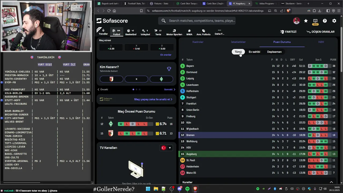
Task: Open the Brave Shields lion icon
Action: point(288,11)
